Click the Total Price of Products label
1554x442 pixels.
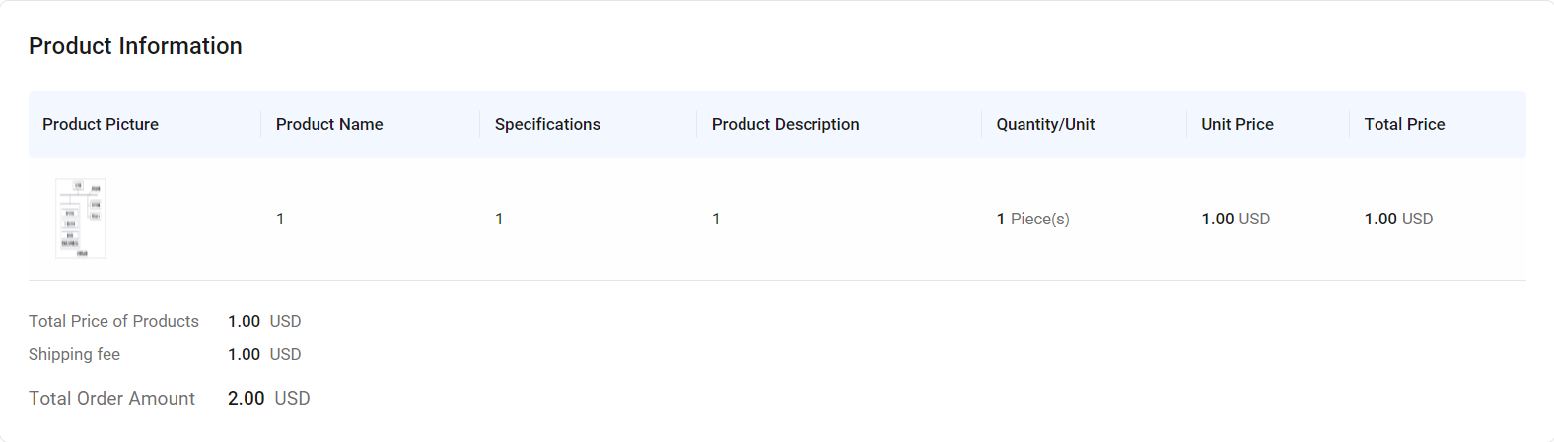(113, 321)
